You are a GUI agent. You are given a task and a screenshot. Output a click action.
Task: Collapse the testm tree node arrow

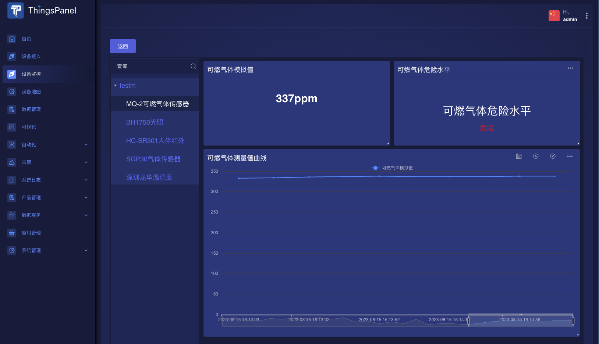coord(115,86)
